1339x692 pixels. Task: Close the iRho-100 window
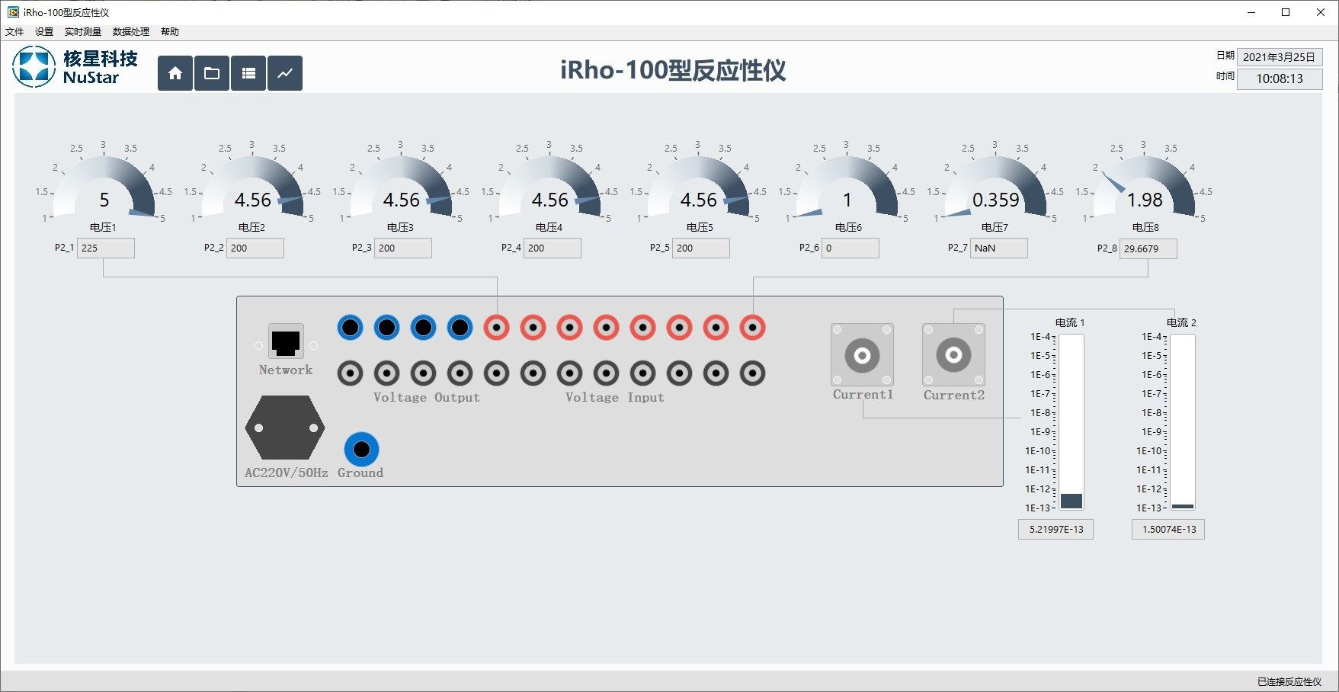pyautogui.click(x=1321, y=12)
